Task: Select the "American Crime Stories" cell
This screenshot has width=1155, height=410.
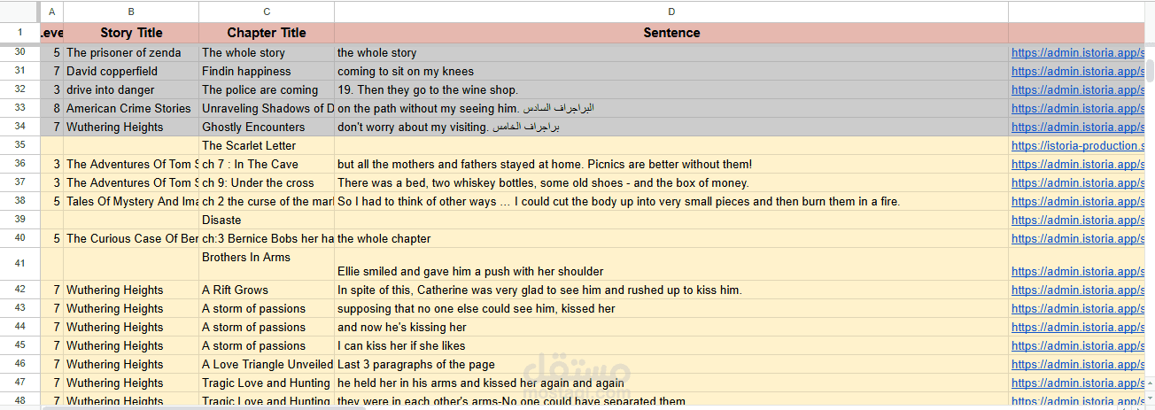Action: (x=128, y=109)
